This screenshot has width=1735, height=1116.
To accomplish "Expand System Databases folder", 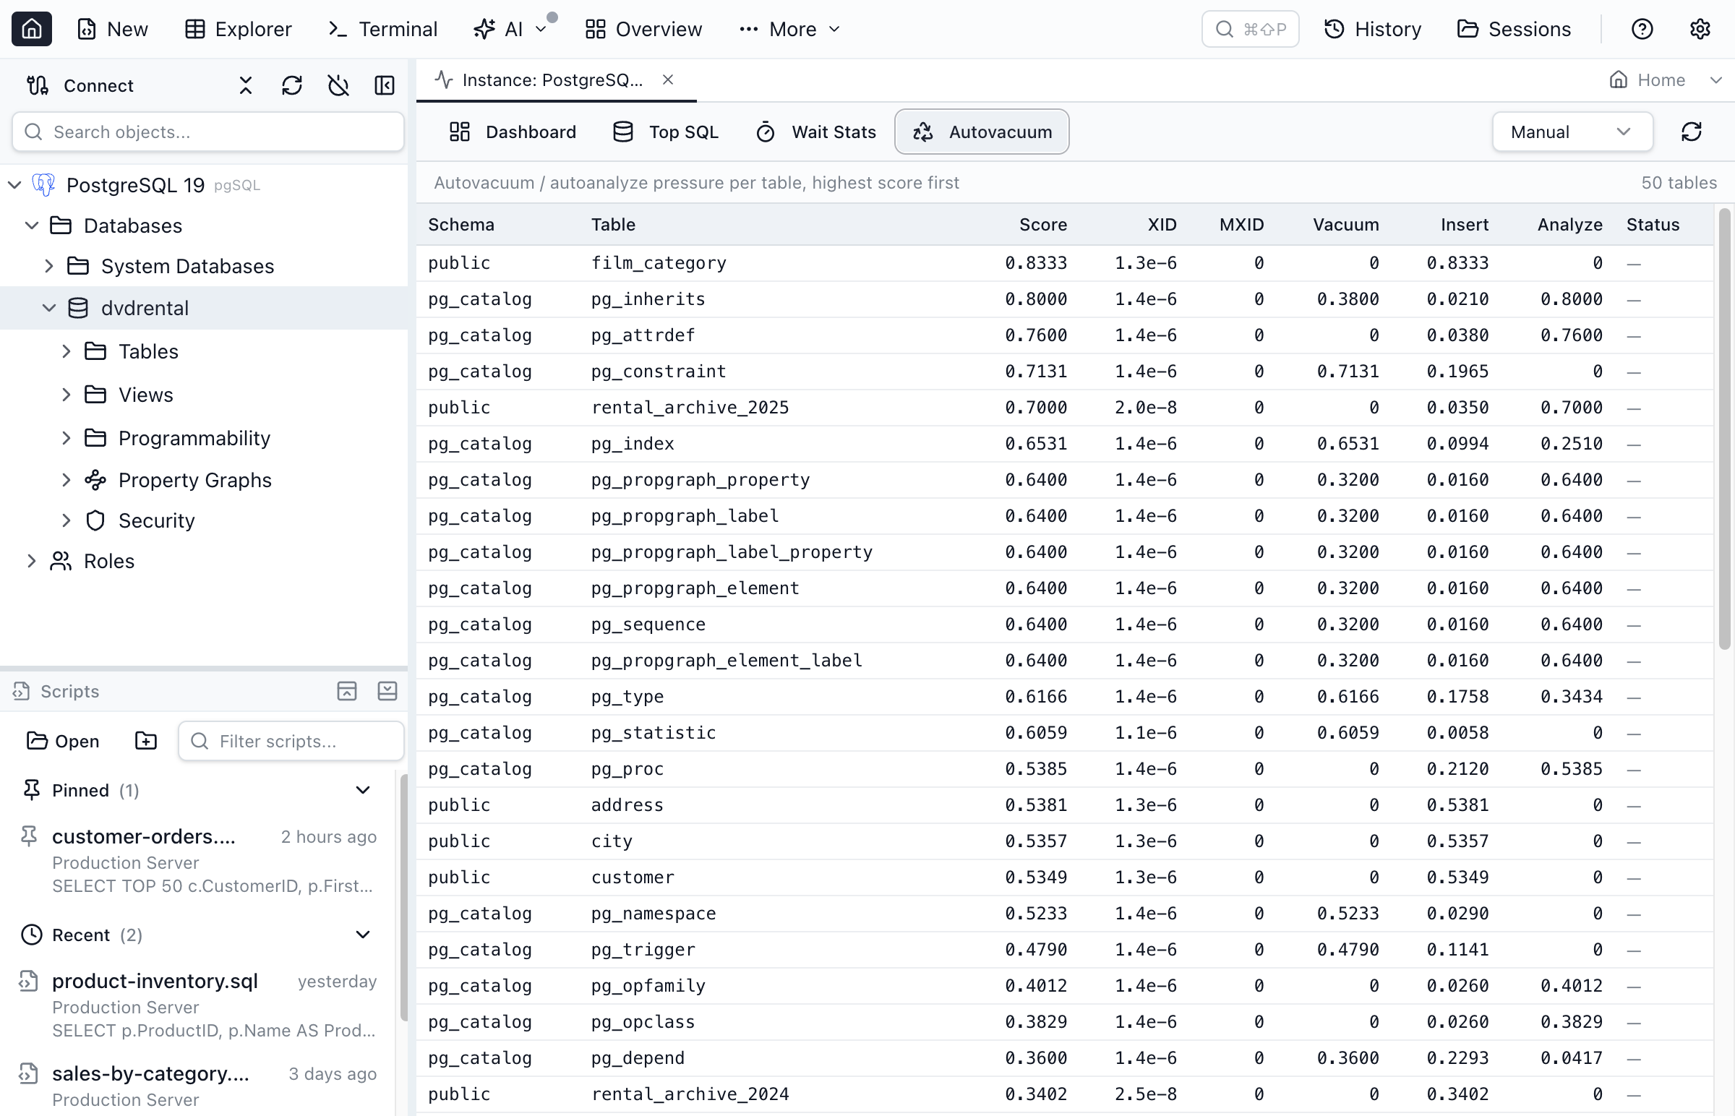I will point(49,266).
